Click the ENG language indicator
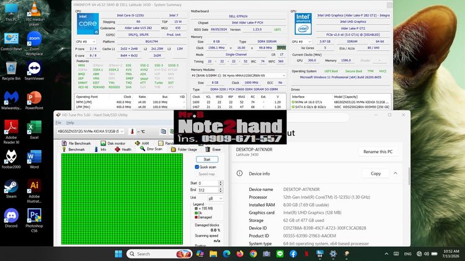 coord(407,254)
